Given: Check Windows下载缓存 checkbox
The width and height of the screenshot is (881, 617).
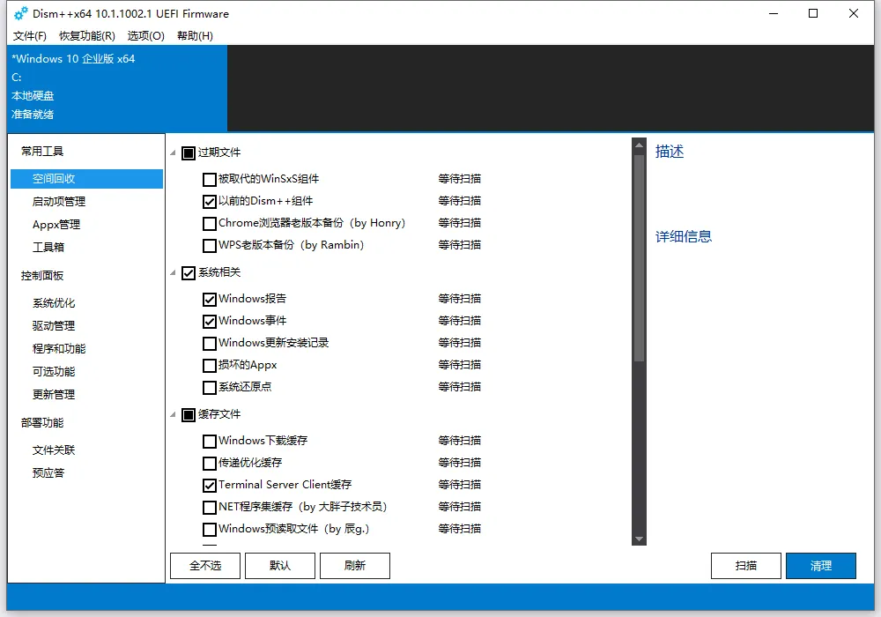Looking at the screenshot, I should pyautogui.click(x=209, y=441).
